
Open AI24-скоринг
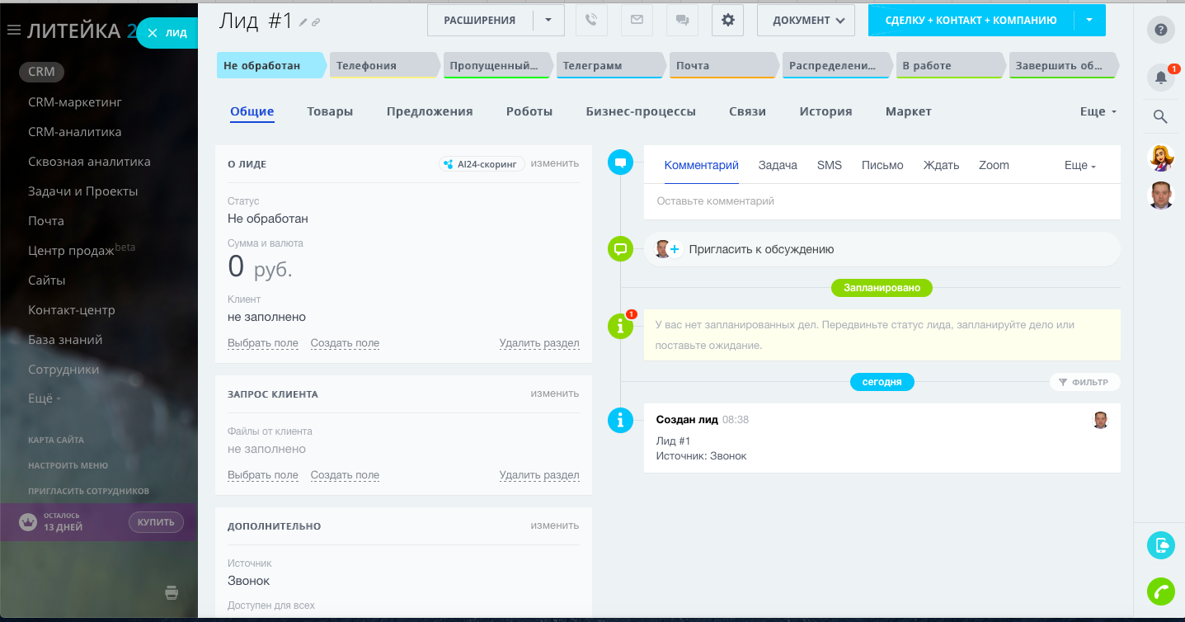(482, 164)
